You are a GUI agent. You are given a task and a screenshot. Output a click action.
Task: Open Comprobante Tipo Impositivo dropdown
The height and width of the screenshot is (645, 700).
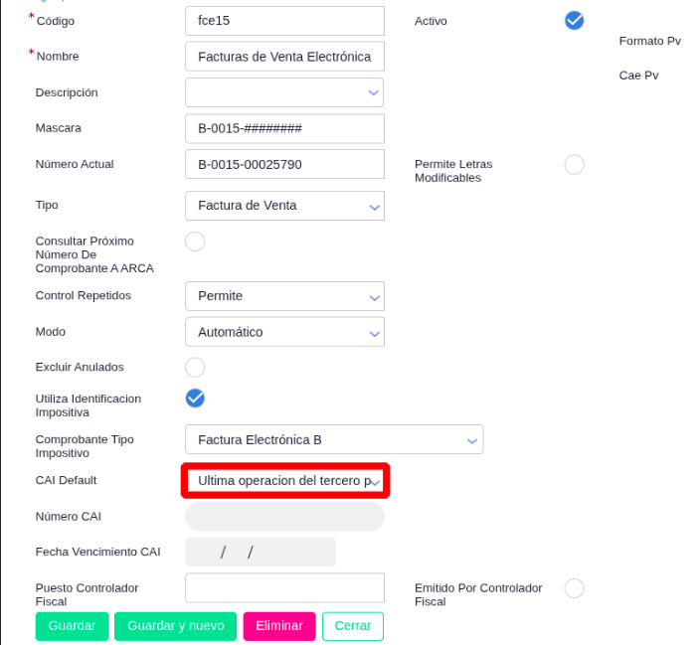[334, 439]
